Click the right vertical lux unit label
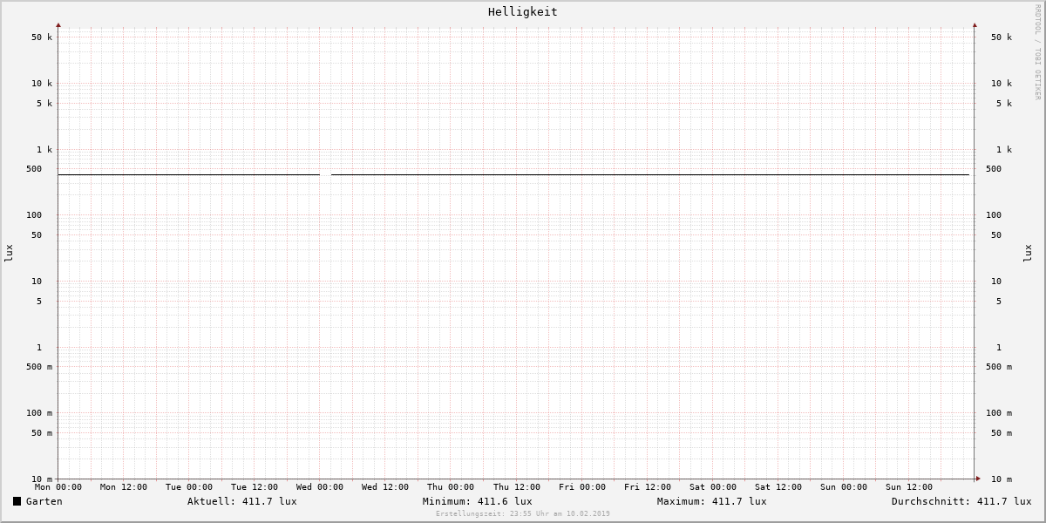This screenshot has width=1046, height=523. click(1028, 253)
